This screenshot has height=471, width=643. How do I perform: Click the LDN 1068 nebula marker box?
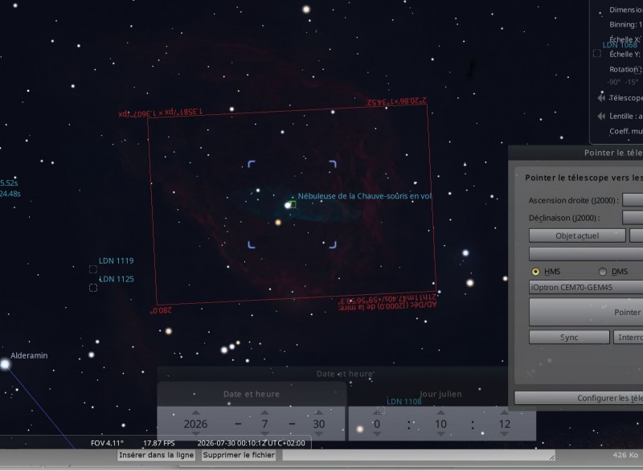[597, 53]
